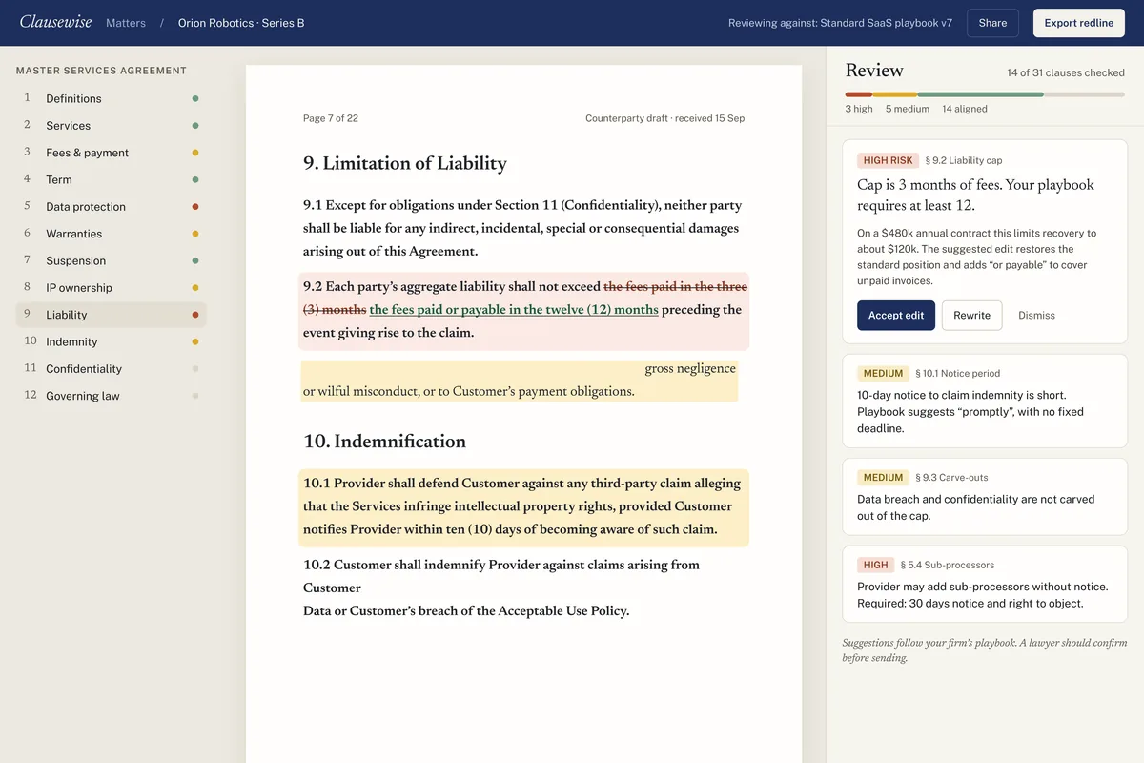Click the Master Services Agreement sidebar header

point(101,71)
